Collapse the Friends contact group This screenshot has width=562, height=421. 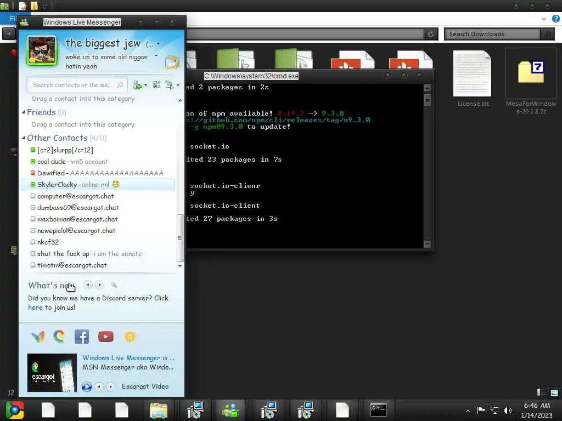[24, 112]
